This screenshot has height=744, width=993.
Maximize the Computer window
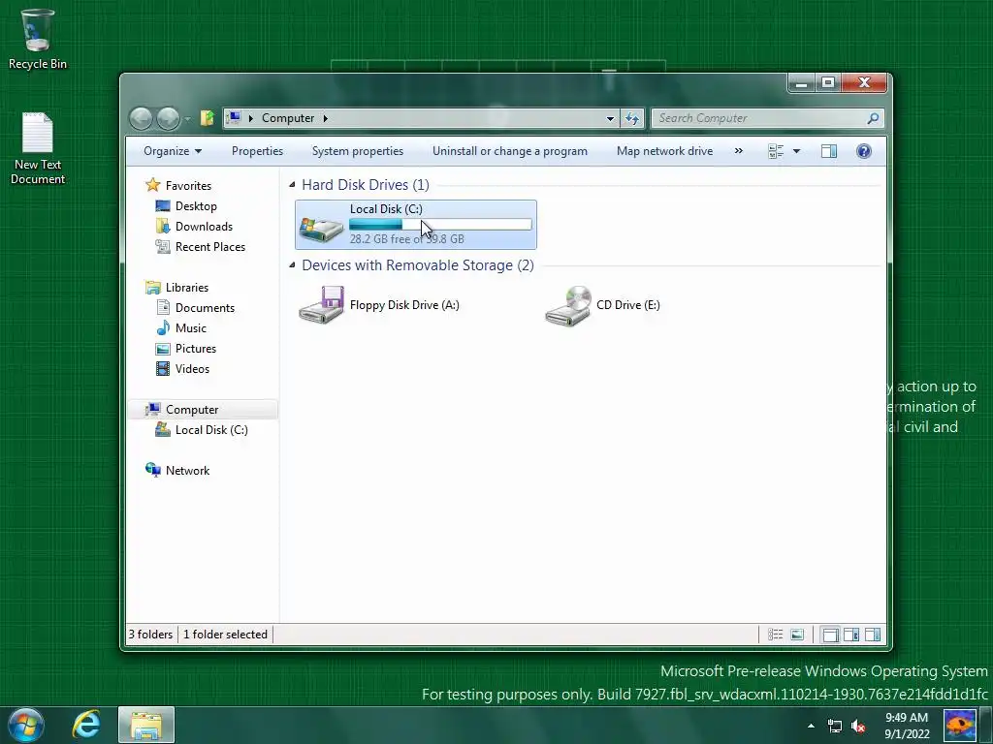828,83
